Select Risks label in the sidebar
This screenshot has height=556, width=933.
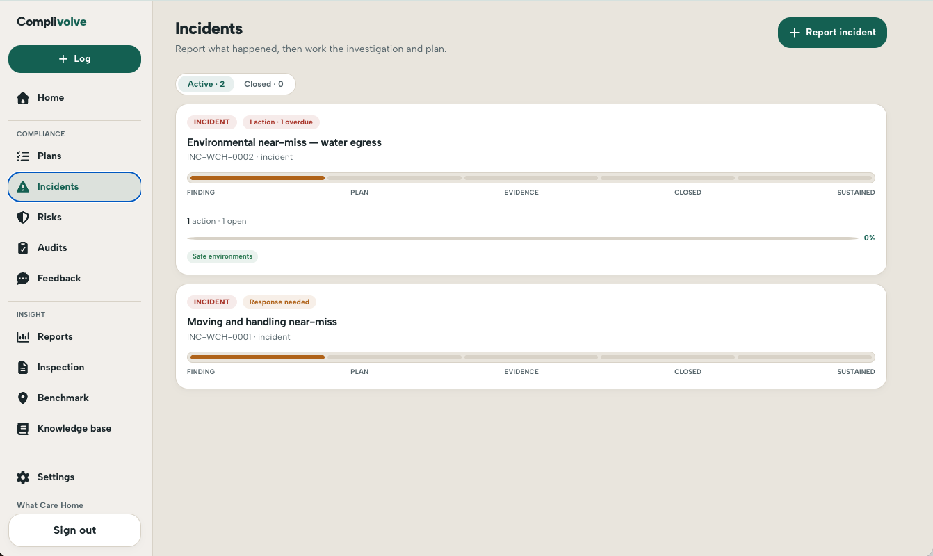pos(49,218)
